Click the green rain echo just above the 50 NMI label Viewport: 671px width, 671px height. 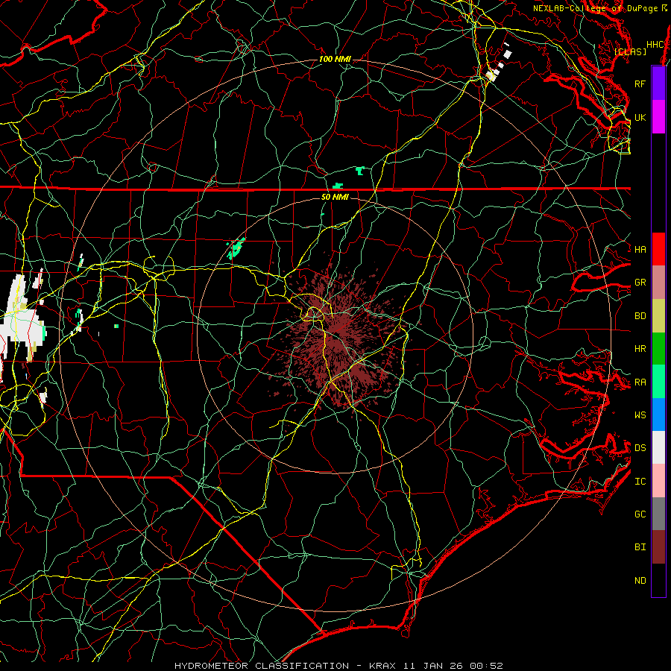[x=338, y=186]
